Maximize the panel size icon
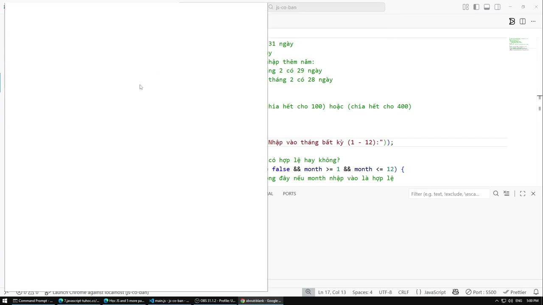This screenshot has width=543, height=305. 523,194
